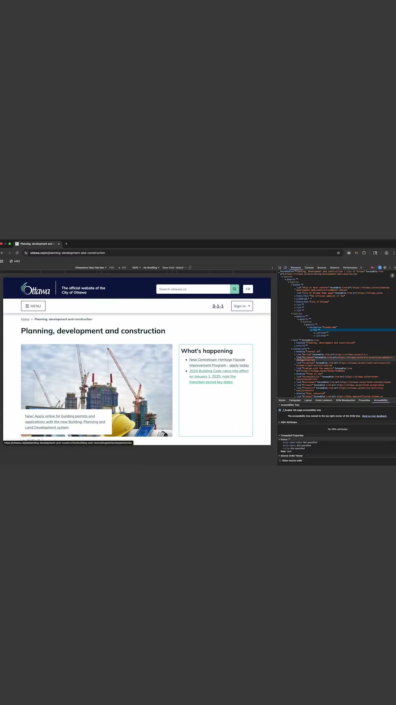Open a new tab with plus button
Viewport: 396px width, 705px height.
(66, 244)
